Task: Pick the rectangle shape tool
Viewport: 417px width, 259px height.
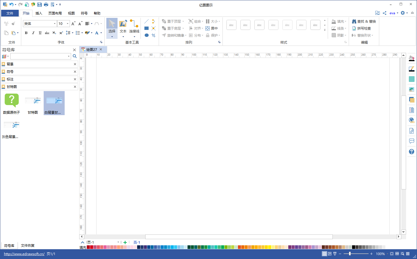Action: click(146, 28)
